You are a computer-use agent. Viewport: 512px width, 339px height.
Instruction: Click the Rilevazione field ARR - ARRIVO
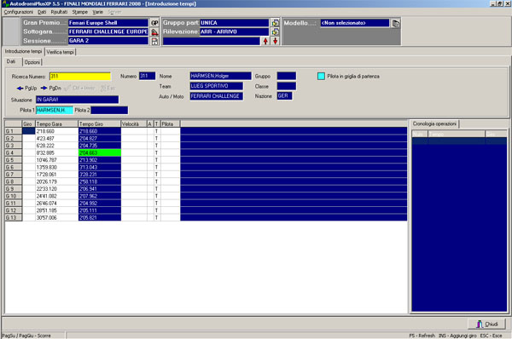234,32
